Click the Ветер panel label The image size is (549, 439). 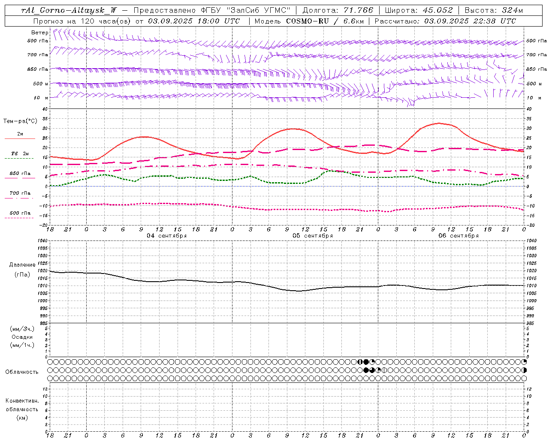(40, 33)
